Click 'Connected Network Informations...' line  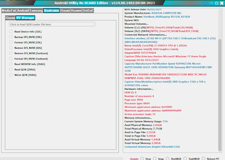[x=146, y=35]
